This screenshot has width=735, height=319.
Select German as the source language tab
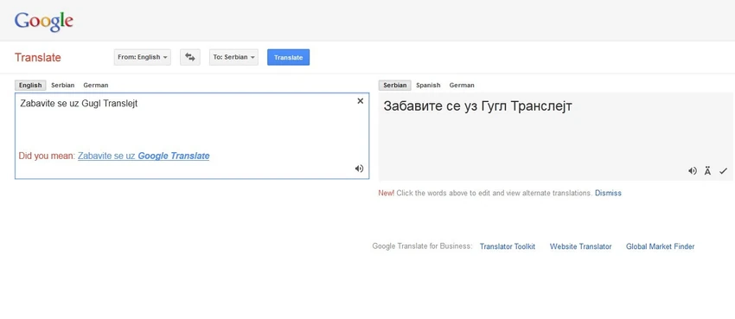click(x=96, y=86)
